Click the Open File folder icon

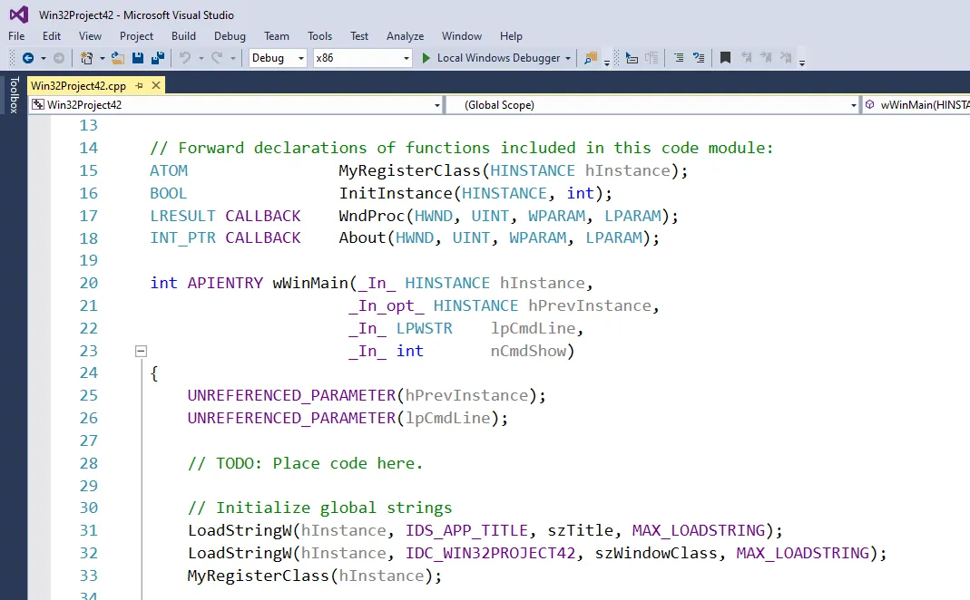(118, 58)
